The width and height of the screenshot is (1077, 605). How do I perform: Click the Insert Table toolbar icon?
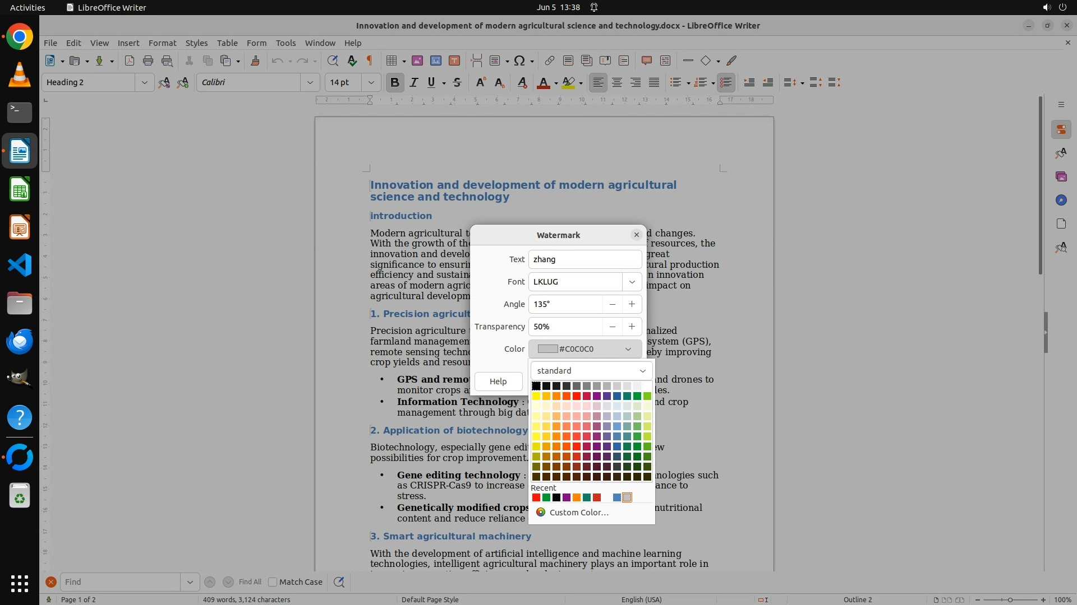click(392, 61)
